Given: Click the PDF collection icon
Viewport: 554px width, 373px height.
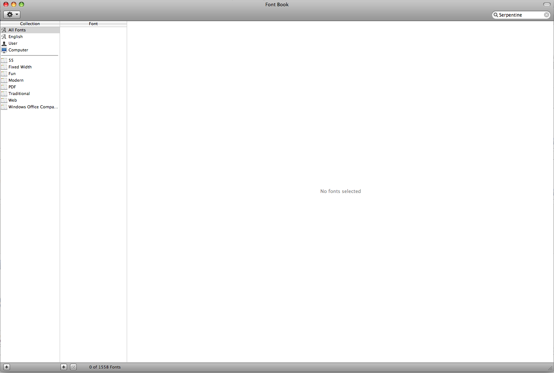Looking at the screenshot, I should point(4,87).
